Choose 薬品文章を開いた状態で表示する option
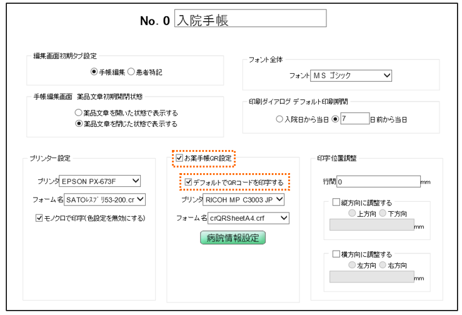The image size is (462, 315). click(79, 113)
